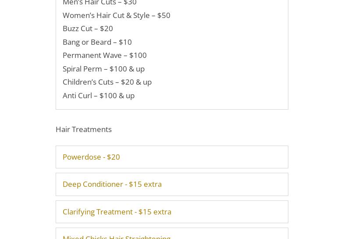Click the $100 & up price for Spiral Perm
344x239 pixels.
pos(127,69)
